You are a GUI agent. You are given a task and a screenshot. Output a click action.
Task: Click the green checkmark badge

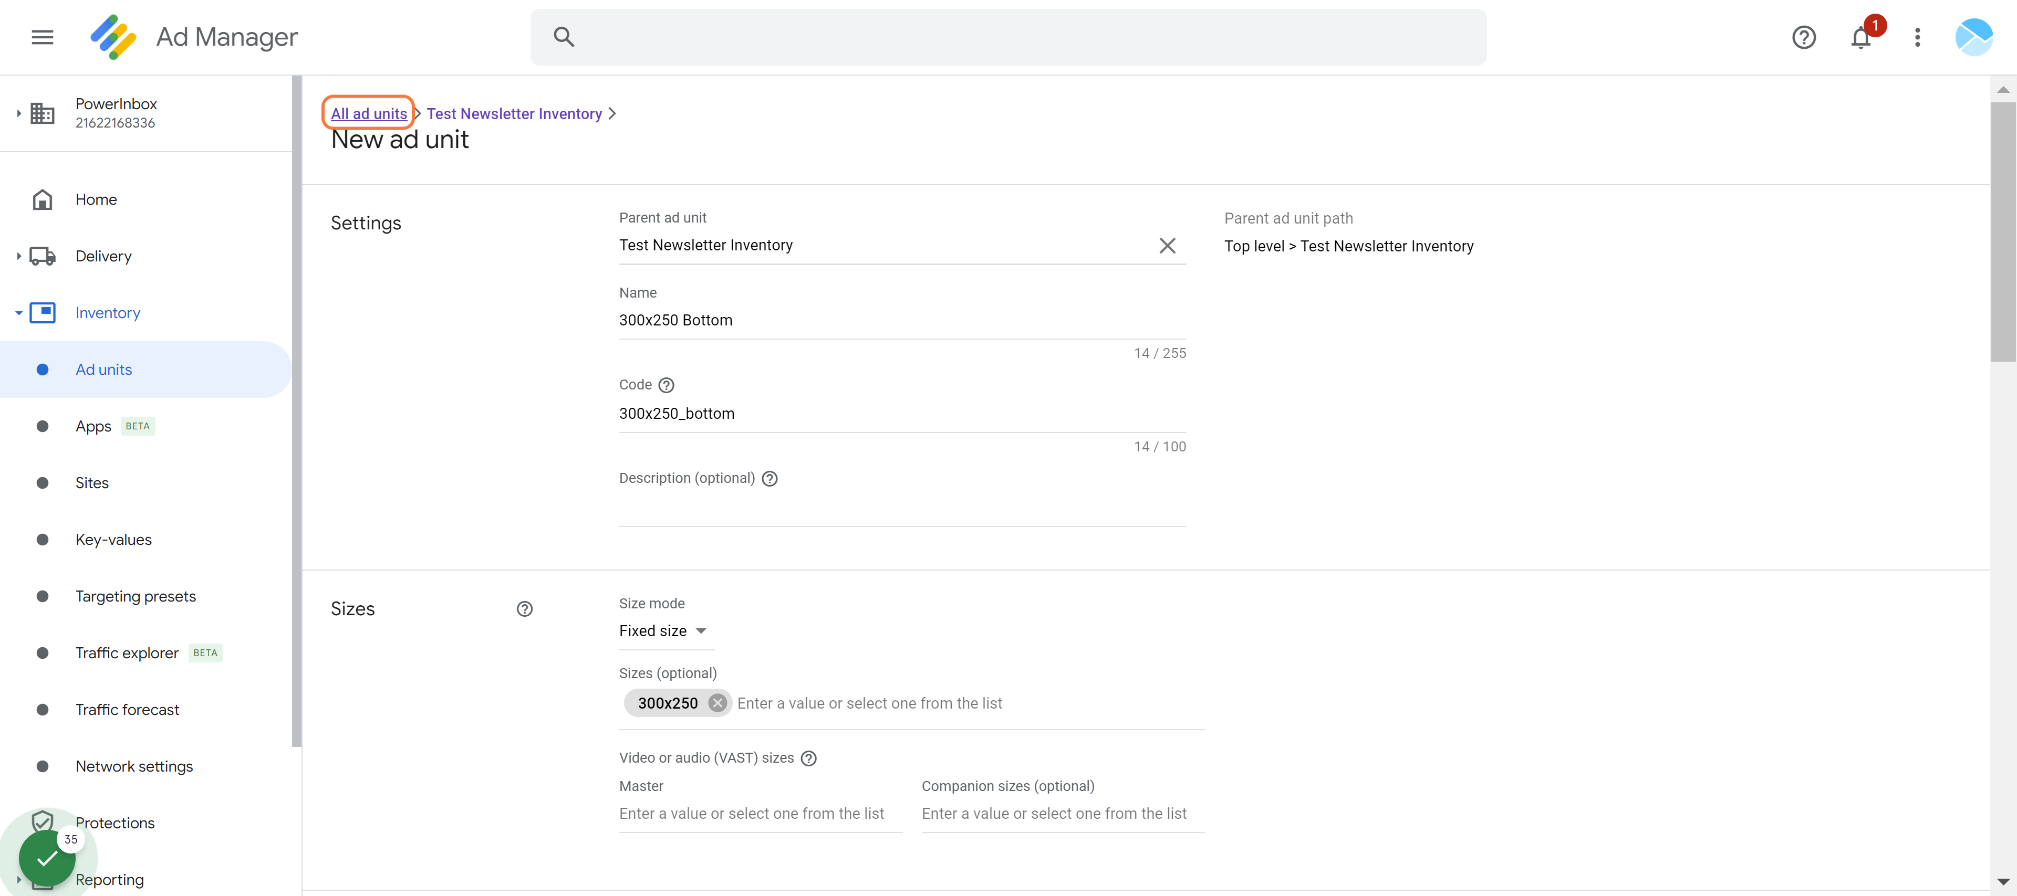click(47, 858)
